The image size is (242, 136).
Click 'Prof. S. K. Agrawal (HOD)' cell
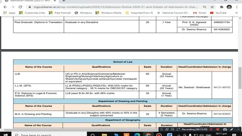[194, 23]
